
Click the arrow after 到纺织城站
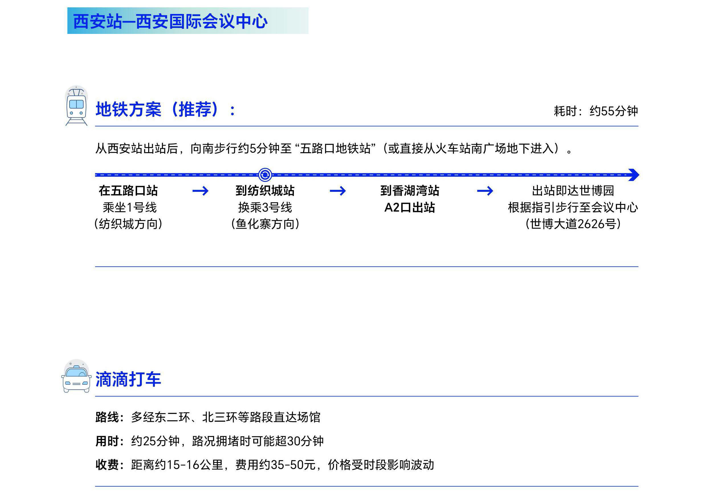(338, 191)
